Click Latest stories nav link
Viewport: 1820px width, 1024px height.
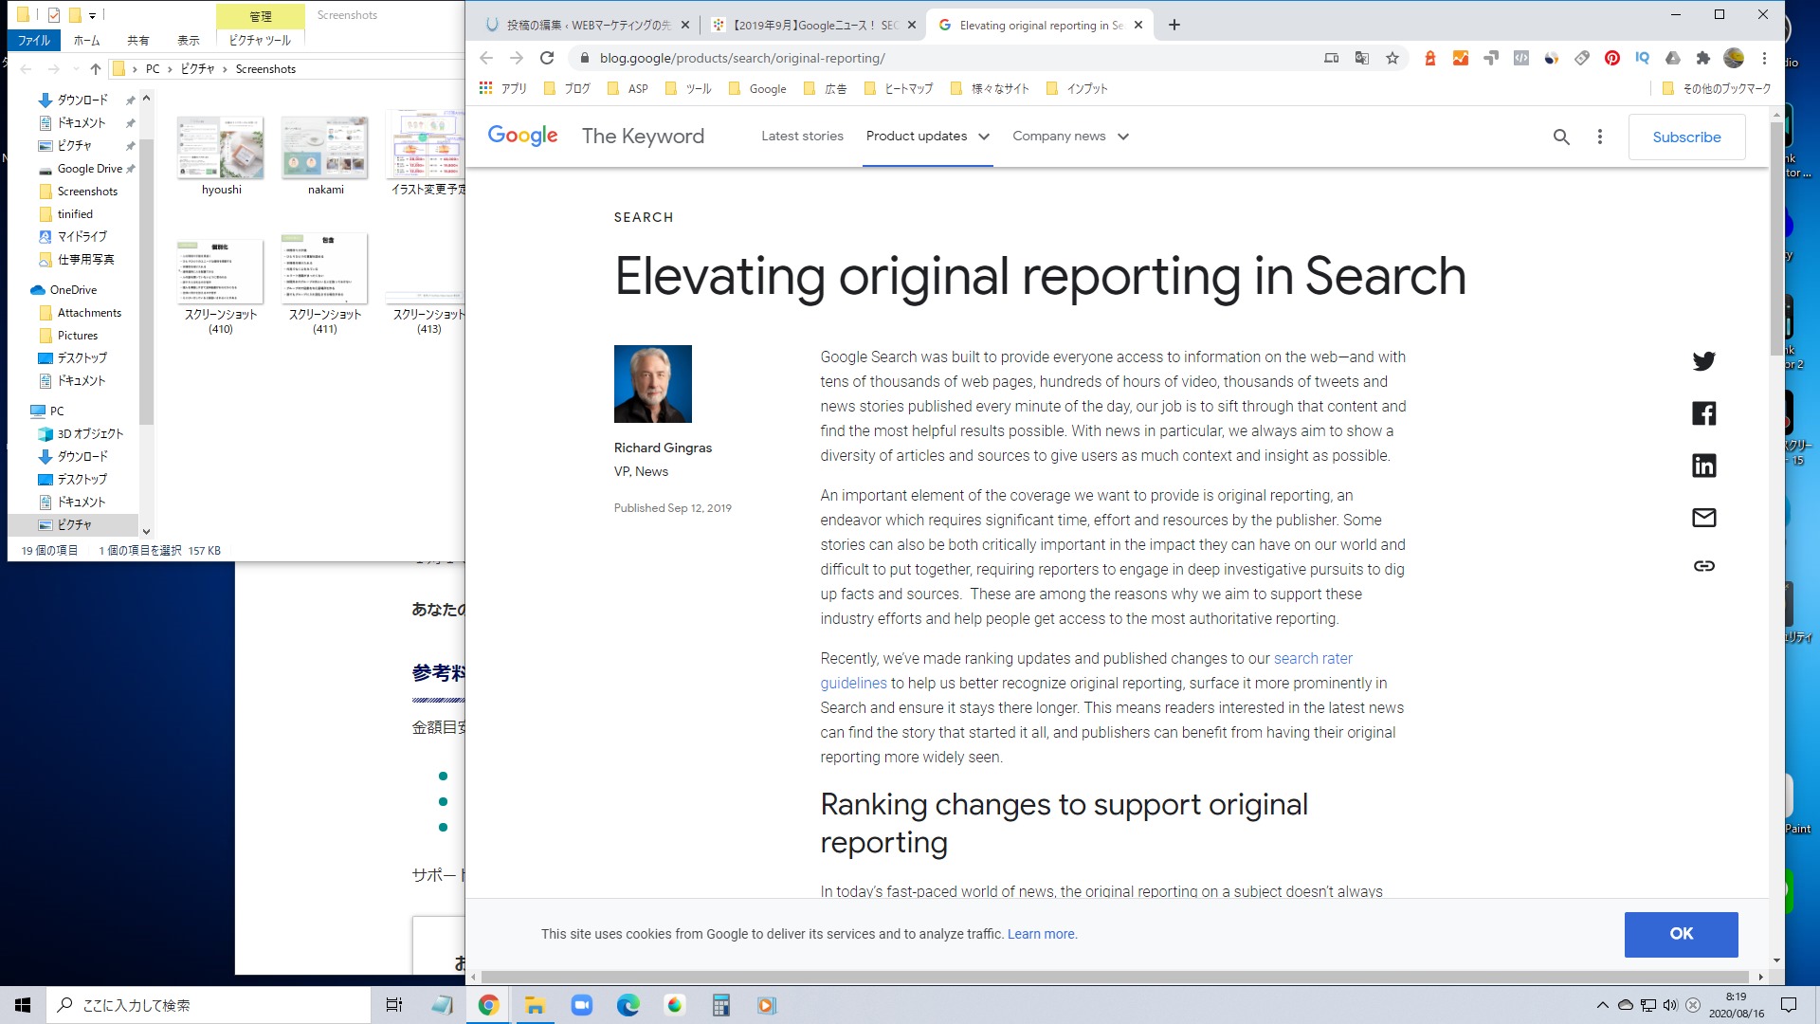tap(802, 137)
